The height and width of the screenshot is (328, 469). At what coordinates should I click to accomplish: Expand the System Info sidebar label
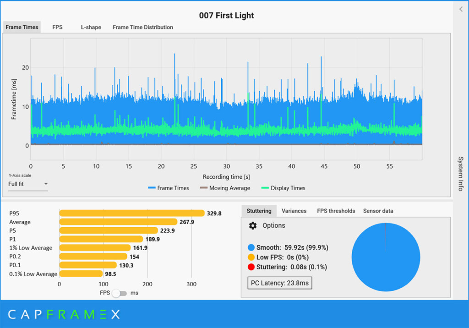(x=461, y=174)
